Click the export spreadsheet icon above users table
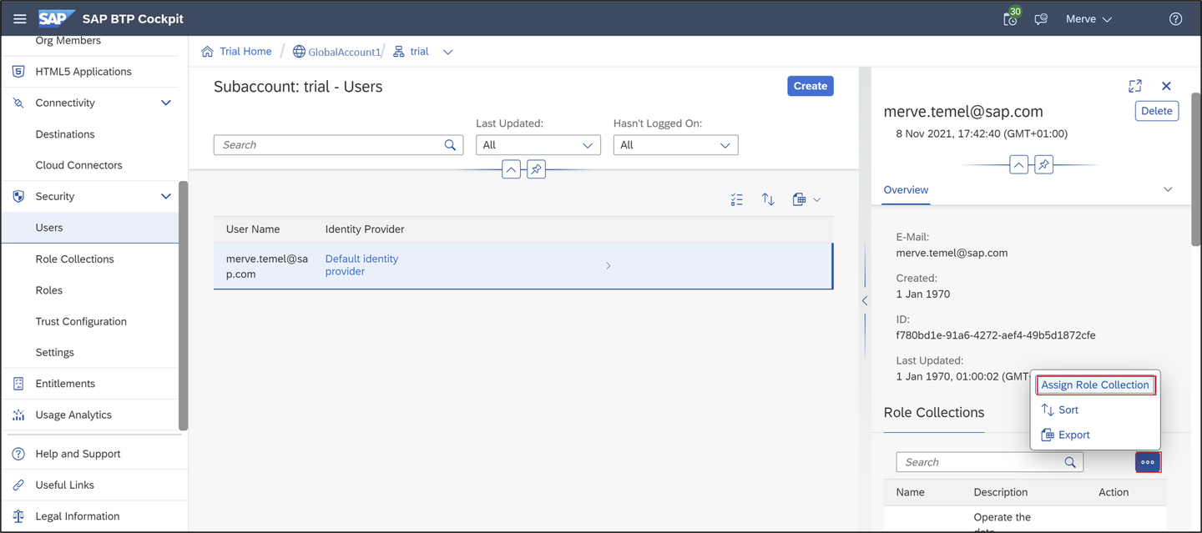Viewport: 1202px width, 533px height. point(799,199)
